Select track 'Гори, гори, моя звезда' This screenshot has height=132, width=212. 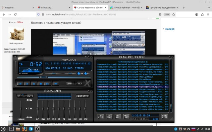coord(133,104)
